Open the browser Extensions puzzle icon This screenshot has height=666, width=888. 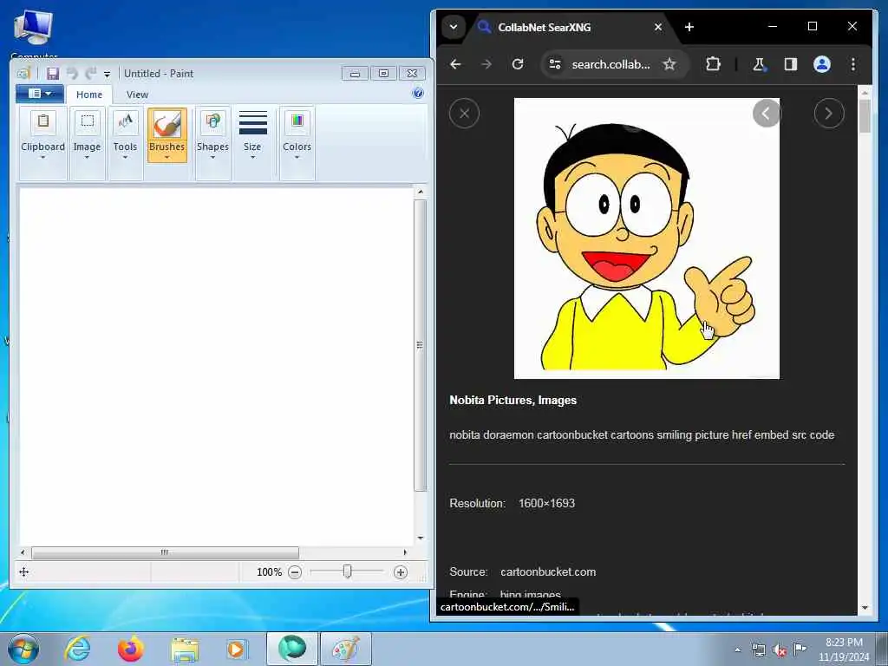coord(713,64)
